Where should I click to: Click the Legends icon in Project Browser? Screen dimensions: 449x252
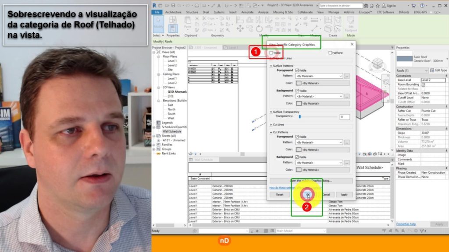click(x=159, y=122)
